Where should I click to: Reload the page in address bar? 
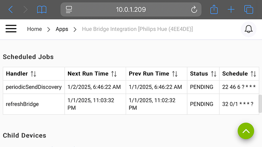point(194,9)
